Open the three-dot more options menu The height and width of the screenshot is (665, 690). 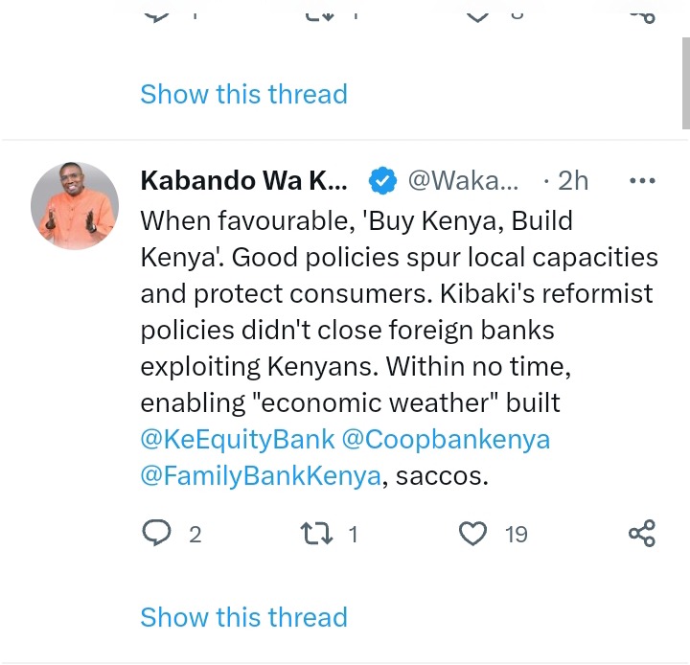tap(641, 179)
